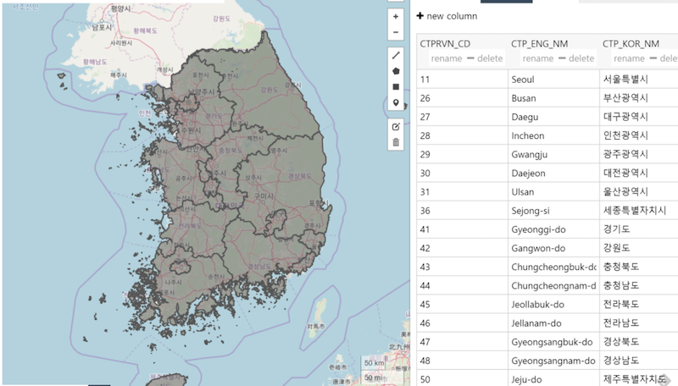Select the Gyeonggi-do cell
The image size is (678, 386).
(x=553, y=229)
